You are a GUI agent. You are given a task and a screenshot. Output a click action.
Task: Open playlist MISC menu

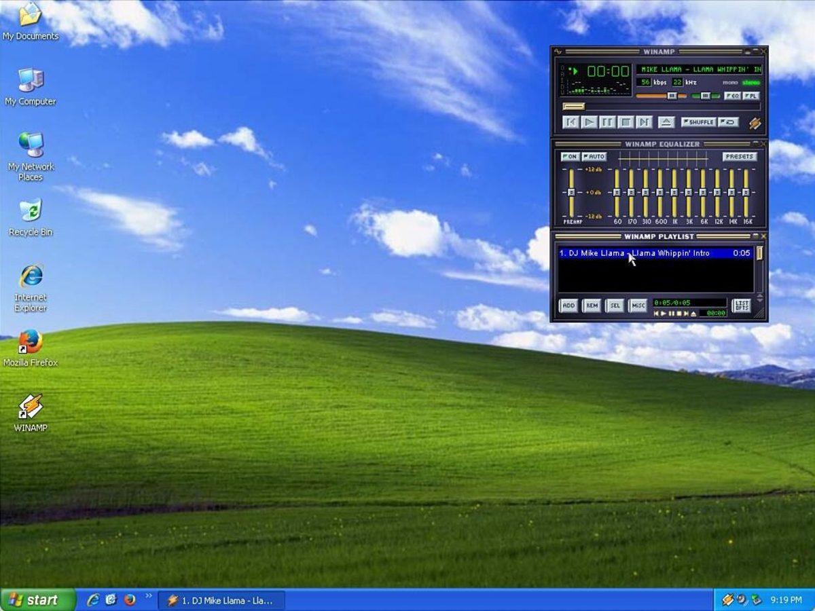(x=638, y=305)
